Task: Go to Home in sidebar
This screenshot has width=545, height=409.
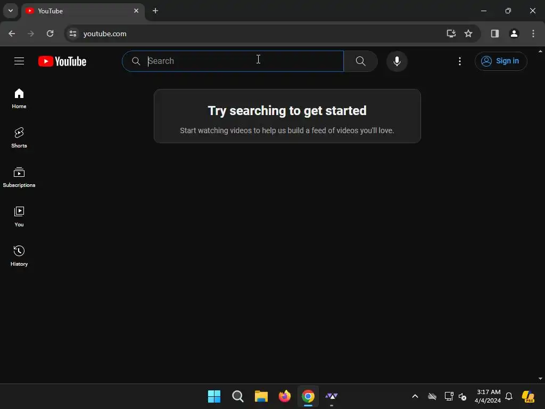Action: [x=19, y=99]
